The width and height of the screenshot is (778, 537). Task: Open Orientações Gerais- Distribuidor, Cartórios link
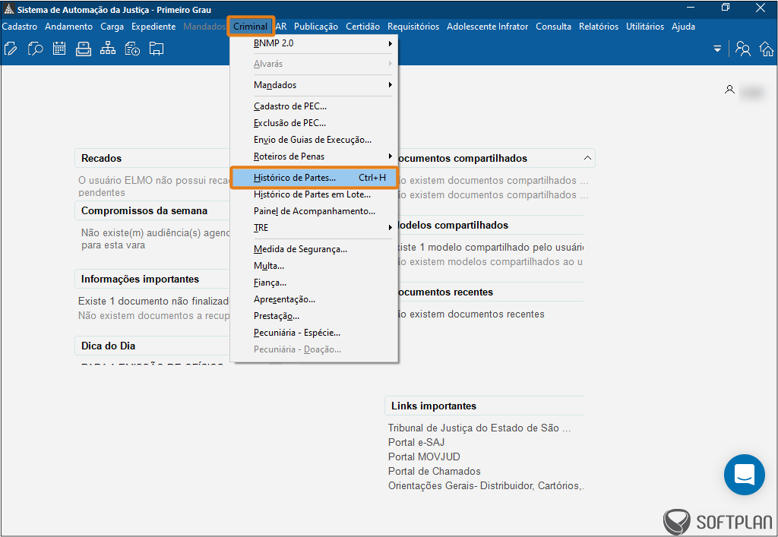(485, 486)
